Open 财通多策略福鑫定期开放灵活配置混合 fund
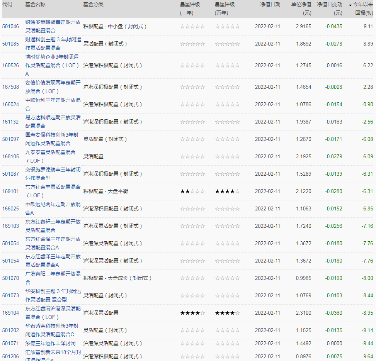Viewport: 376px width, 361px height. click(x=53, y=26)
